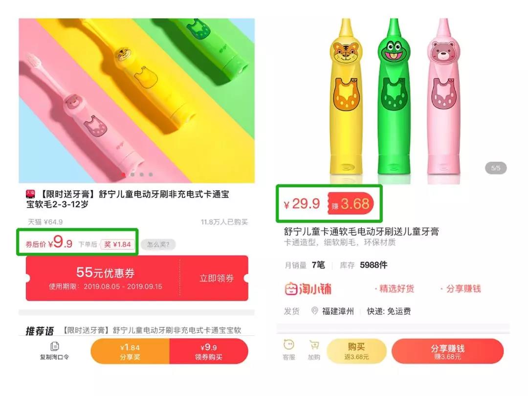The width and height of the screenshot is (528, 396).
Task: Click the 怎么奖? help button
Action: 158,244
